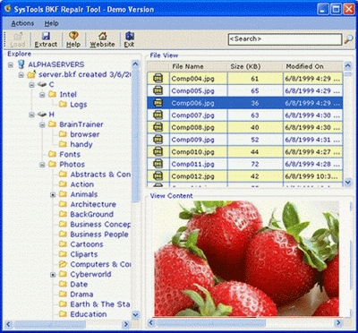
Task: Click the Photos folder icon
Action: pyautogui.click(x=53, y=164)
